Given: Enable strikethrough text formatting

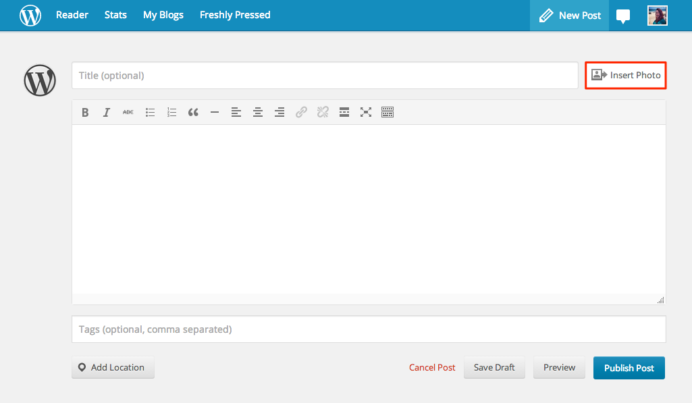Looking at the screenshot, I should pos(128,113).
